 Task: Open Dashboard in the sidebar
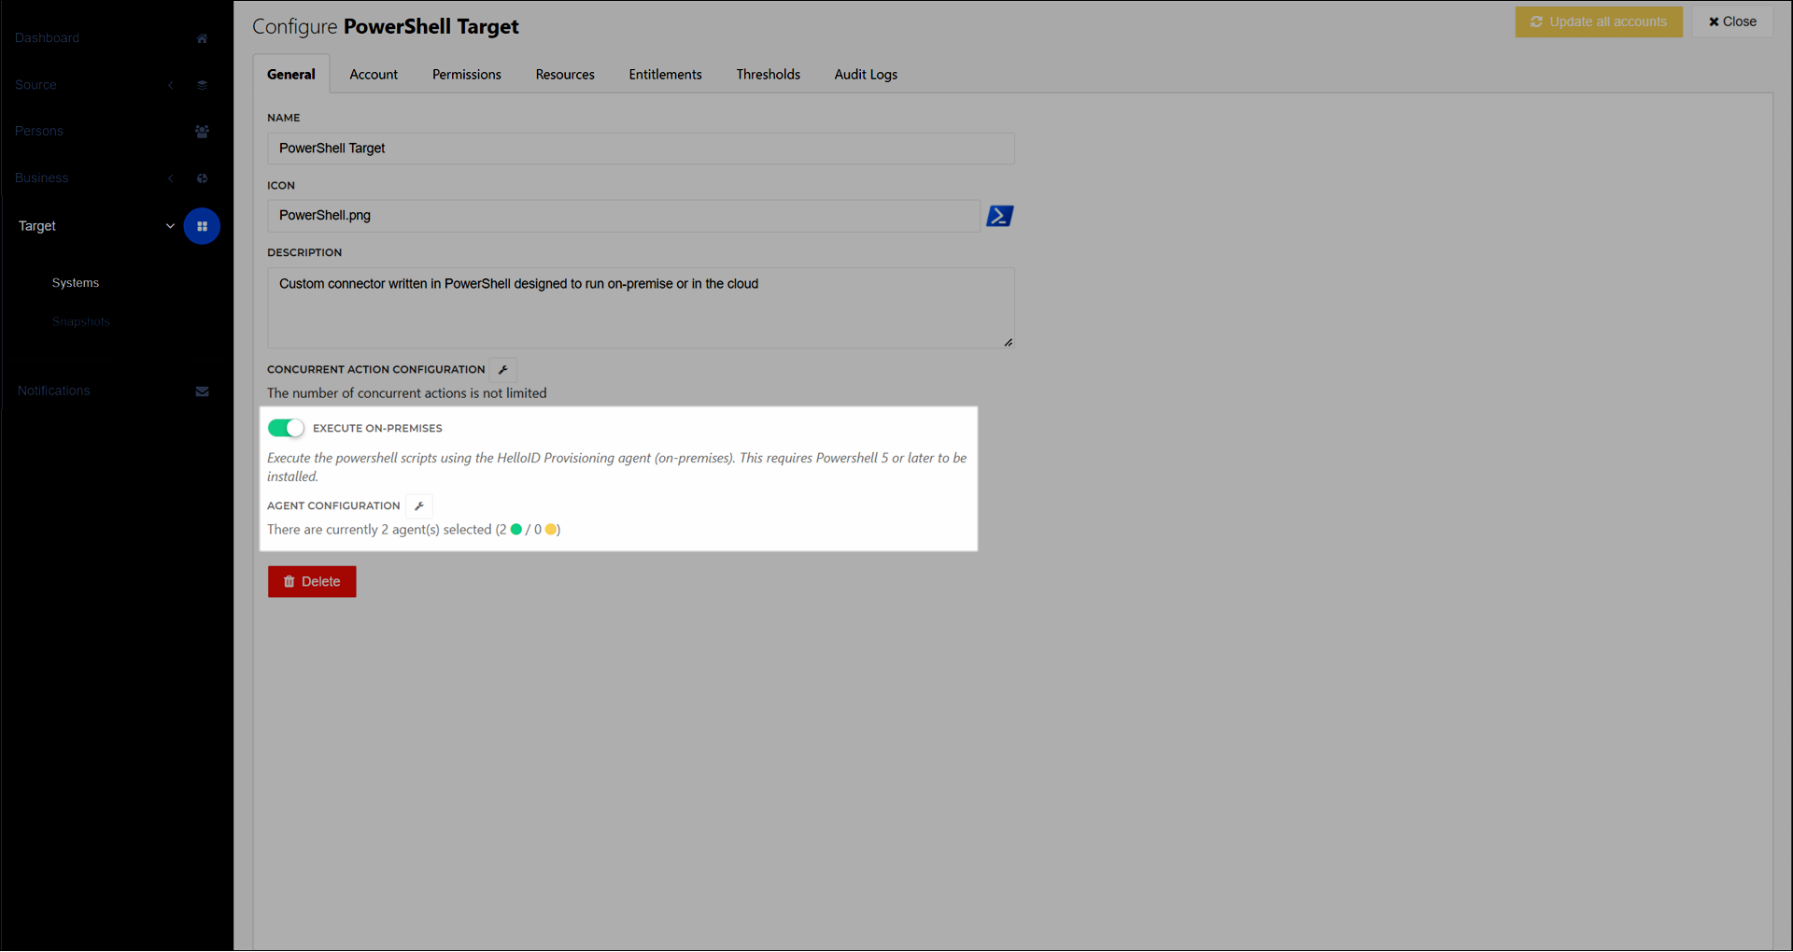(x=47, y=38)
